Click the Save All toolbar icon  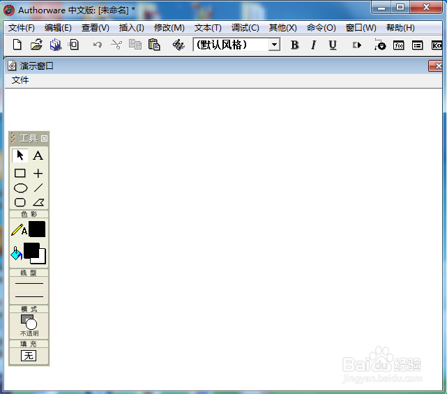click(56, 45)
